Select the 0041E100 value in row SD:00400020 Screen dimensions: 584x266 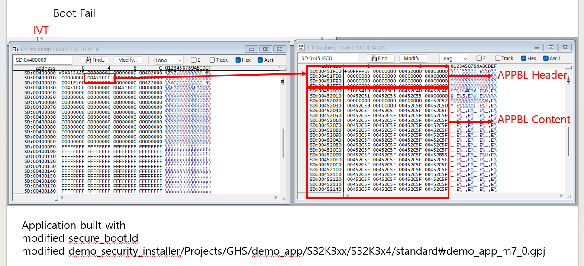(73, 82)
